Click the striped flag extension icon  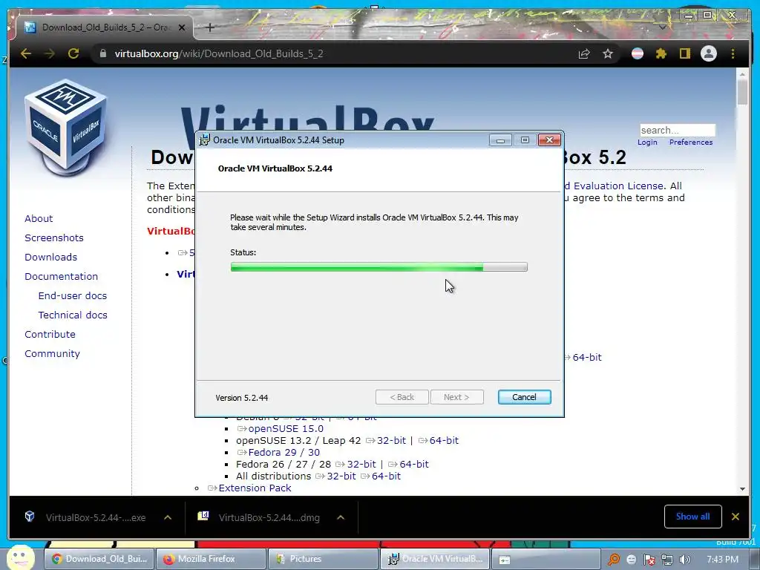click(x=638, y=53)
